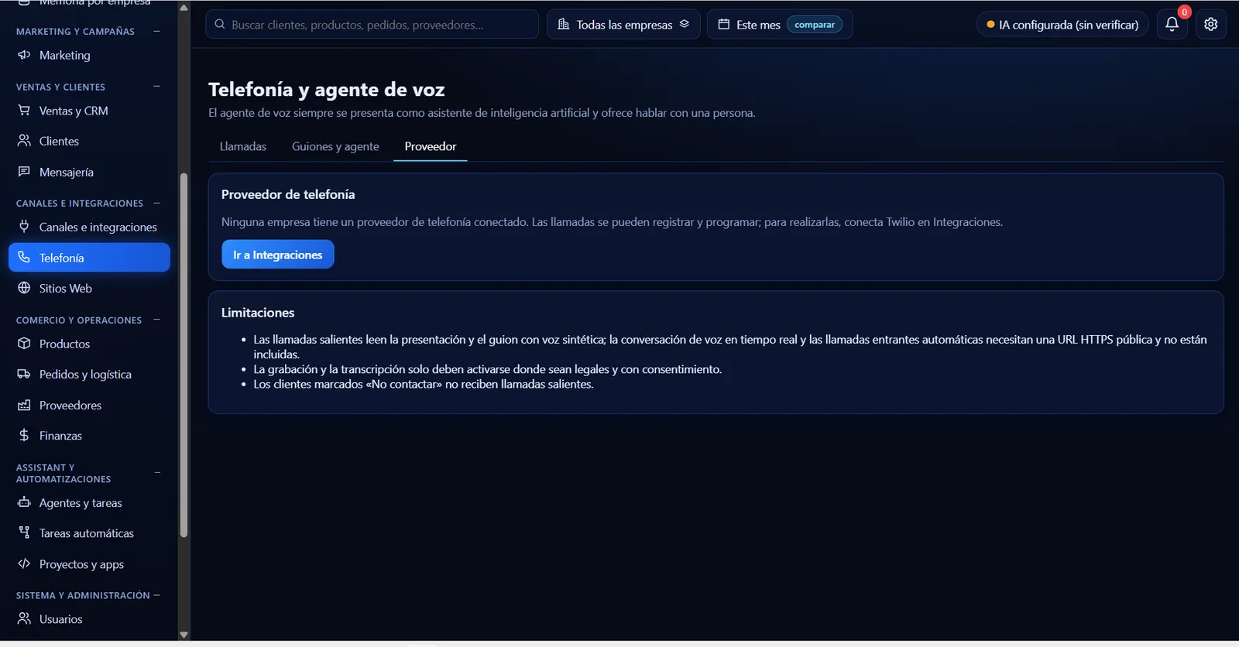The image size is (1239, 647).
Task: Open Marketing via its megaphone icon
Action: tap(24, 55)
